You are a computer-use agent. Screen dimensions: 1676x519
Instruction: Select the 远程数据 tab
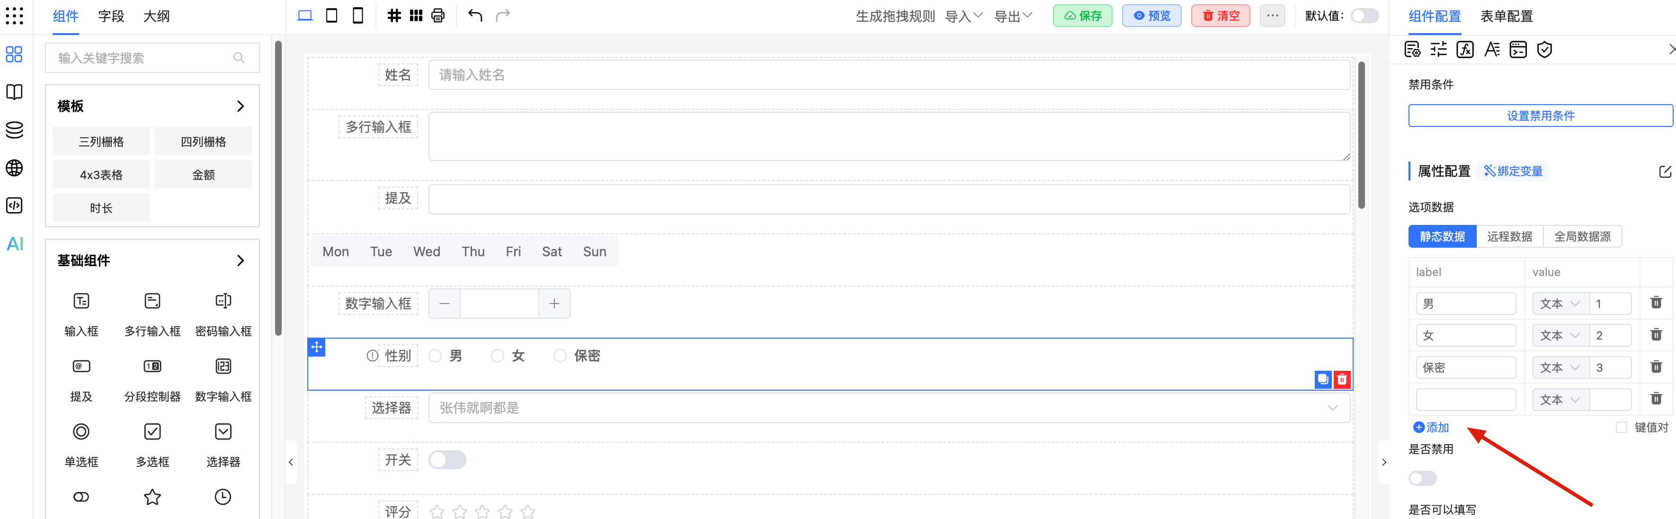click(1509, 237)
